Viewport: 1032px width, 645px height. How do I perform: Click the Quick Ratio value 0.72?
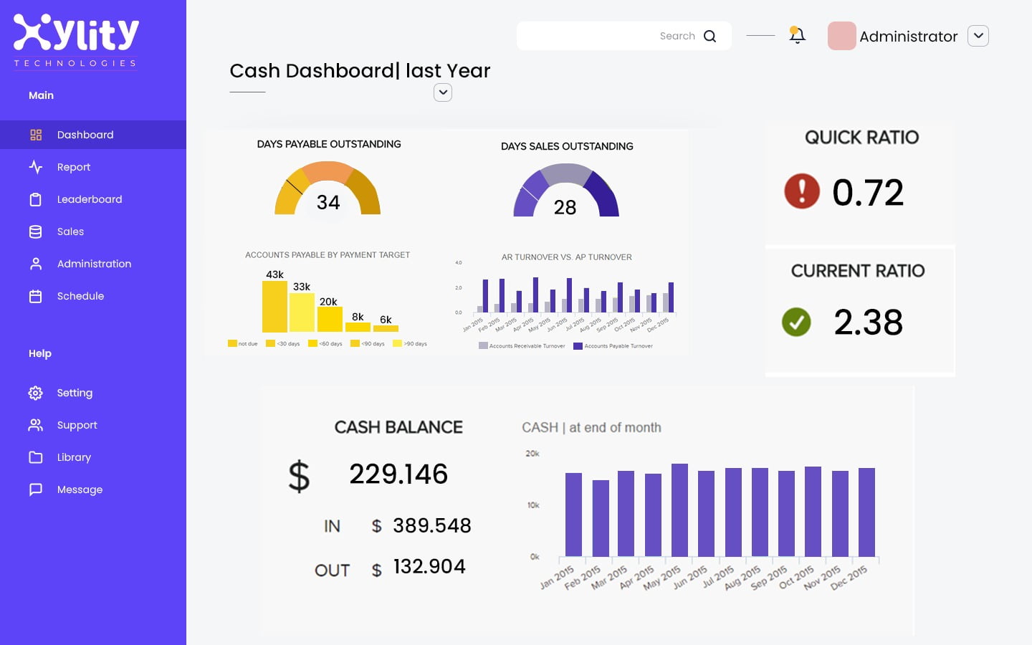pyautogui.click(x=868, y=192)
